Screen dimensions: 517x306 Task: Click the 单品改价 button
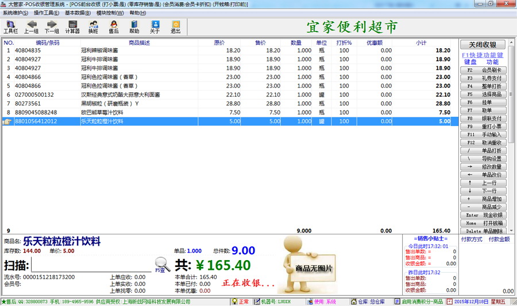(x=483, y=175)
